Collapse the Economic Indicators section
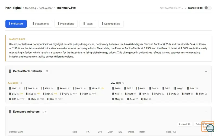The height and width of the screenshot is (136, 217). [206, 112]
